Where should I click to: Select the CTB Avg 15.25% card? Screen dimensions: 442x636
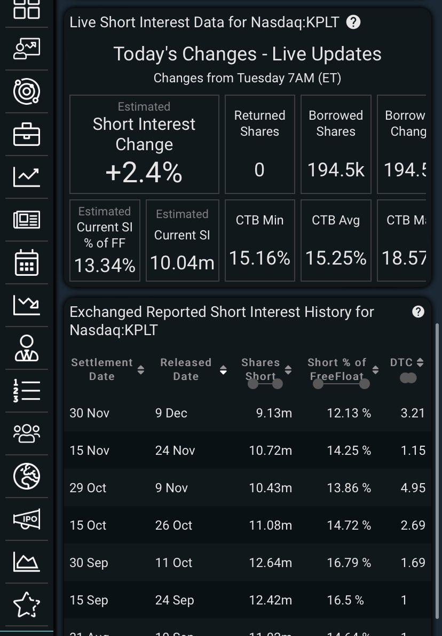click(336, 241)
